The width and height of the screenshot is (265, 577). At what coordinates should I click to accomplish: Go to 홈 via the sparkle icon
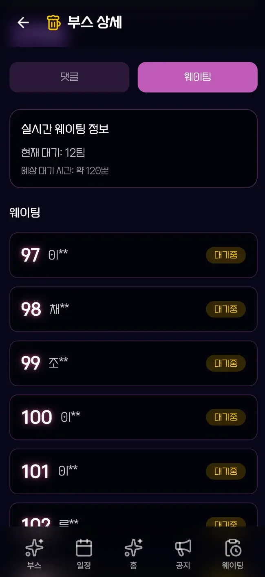pos(134,548)
